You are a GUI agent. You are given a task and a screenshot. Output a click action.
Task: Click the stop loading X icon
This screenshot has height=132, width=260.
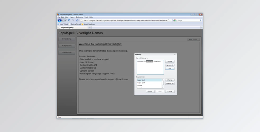pyautogui.click(x=73, y=20)
